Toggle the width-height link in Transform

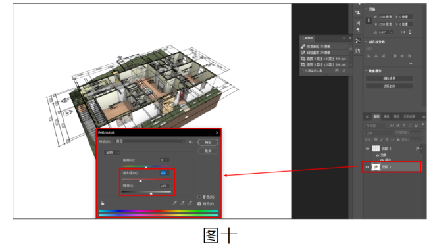click(369, 20)
